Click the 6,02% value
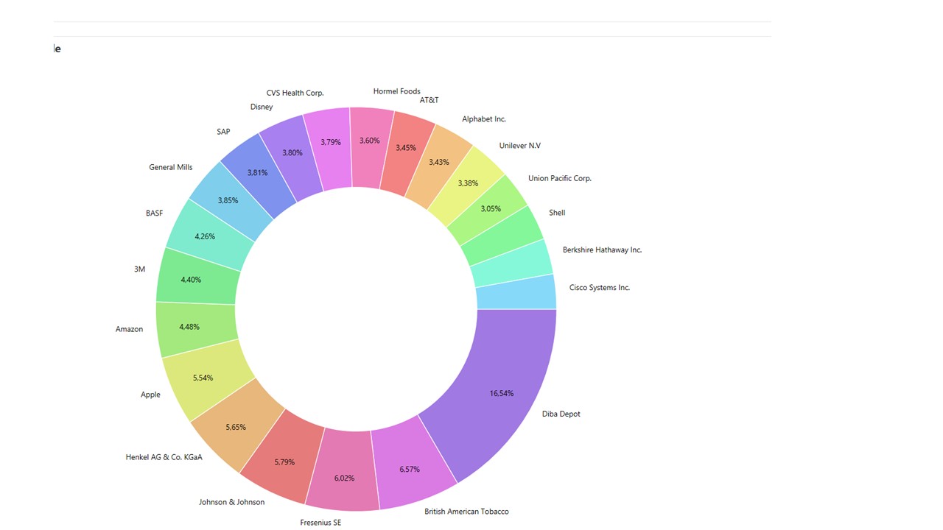This screenshot has height=530, width=943. point(344,478)
